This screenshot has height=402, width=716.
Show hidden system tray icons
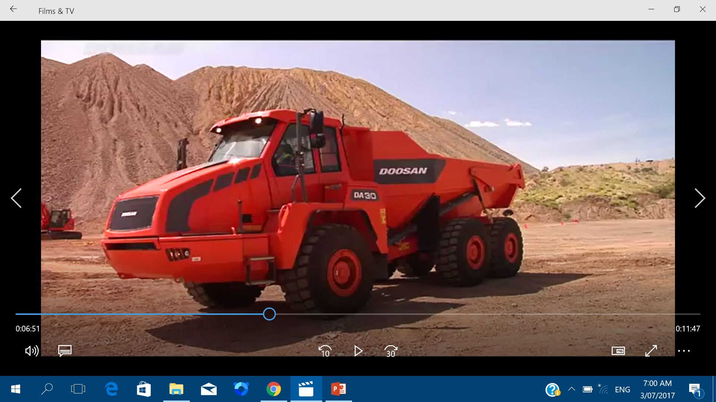coord(571,389)
